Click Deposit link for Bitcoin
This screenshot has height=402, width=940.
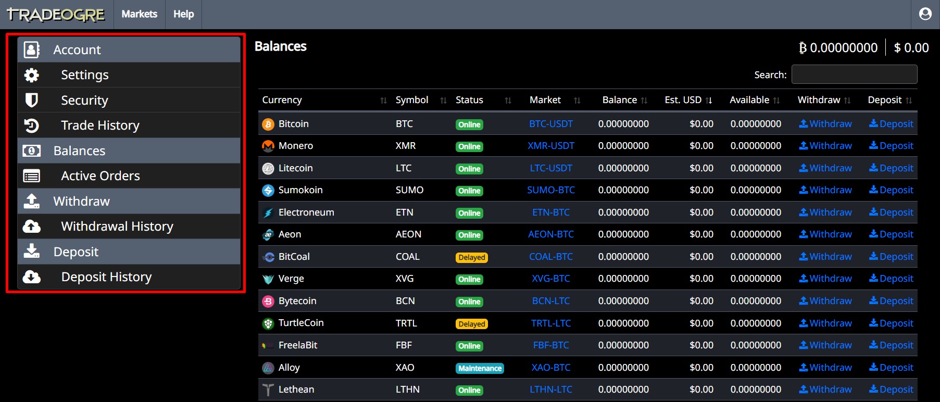[x=891, y=124]
